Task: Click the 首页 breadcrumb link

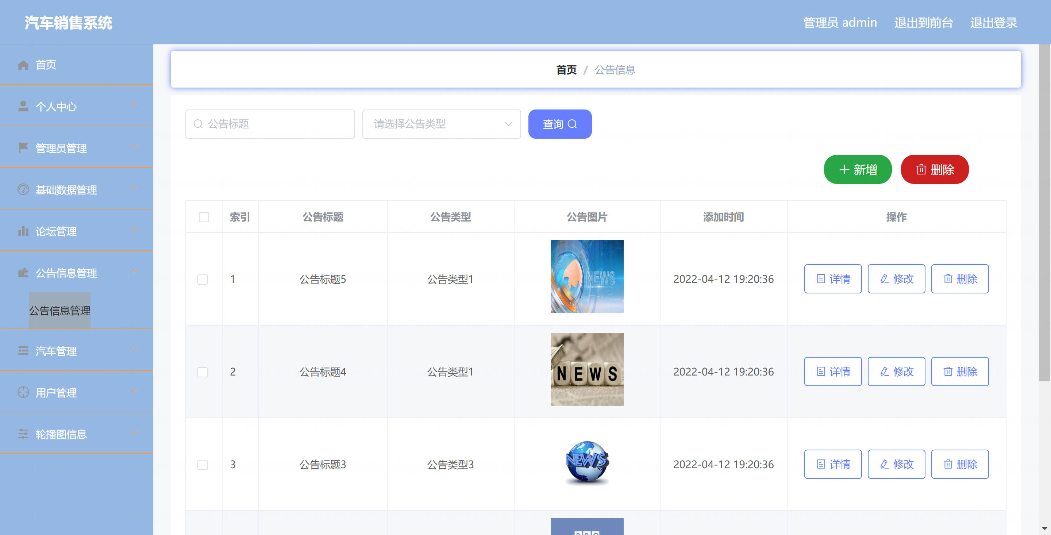Action: coord(566,70)
